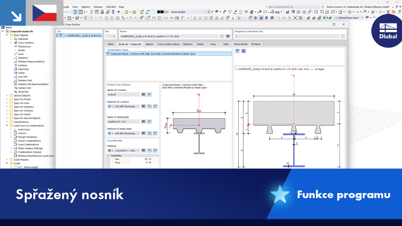Open the Stress Points tab

(x=241, y=44)
